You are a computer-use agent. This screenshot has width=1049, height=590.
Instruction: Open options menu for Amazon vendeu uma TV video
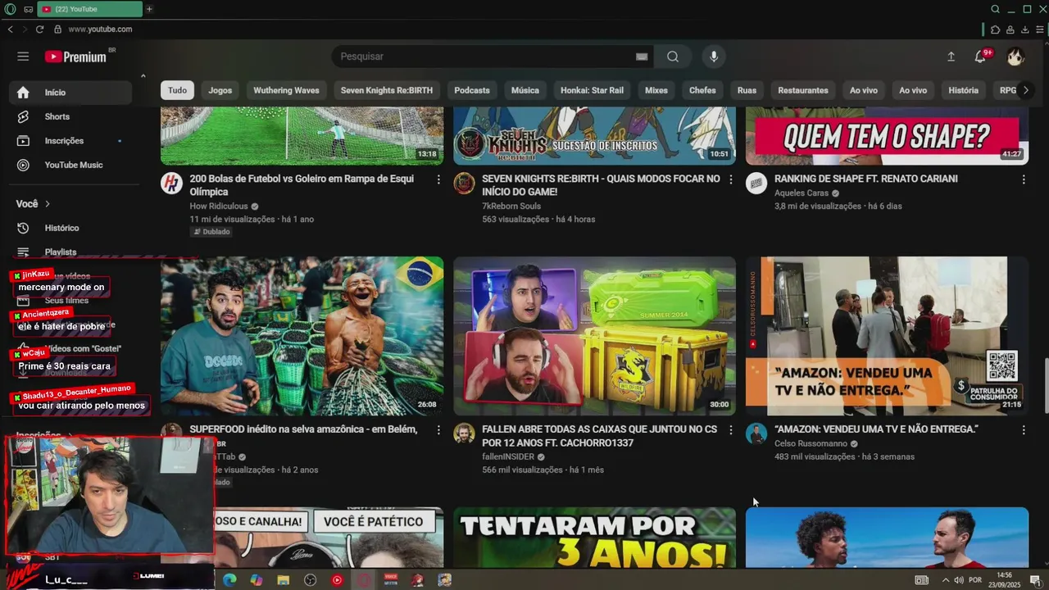coord(1024,429)
